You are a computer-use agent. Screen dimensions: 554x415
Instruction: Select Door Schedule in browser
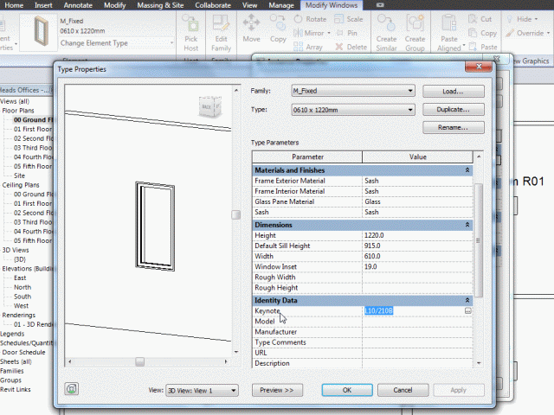(x=23, y=352)
